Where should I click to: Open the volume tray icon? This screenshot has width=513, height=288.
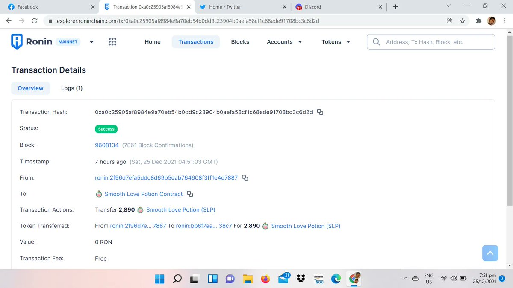click(x=453, y=279)
